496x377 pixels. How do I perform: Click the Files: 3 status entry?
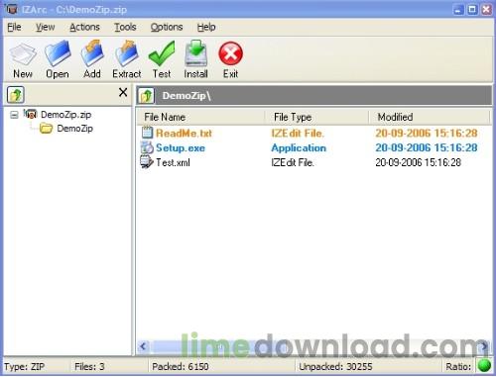pyautogui.click(x=89, y=366)
